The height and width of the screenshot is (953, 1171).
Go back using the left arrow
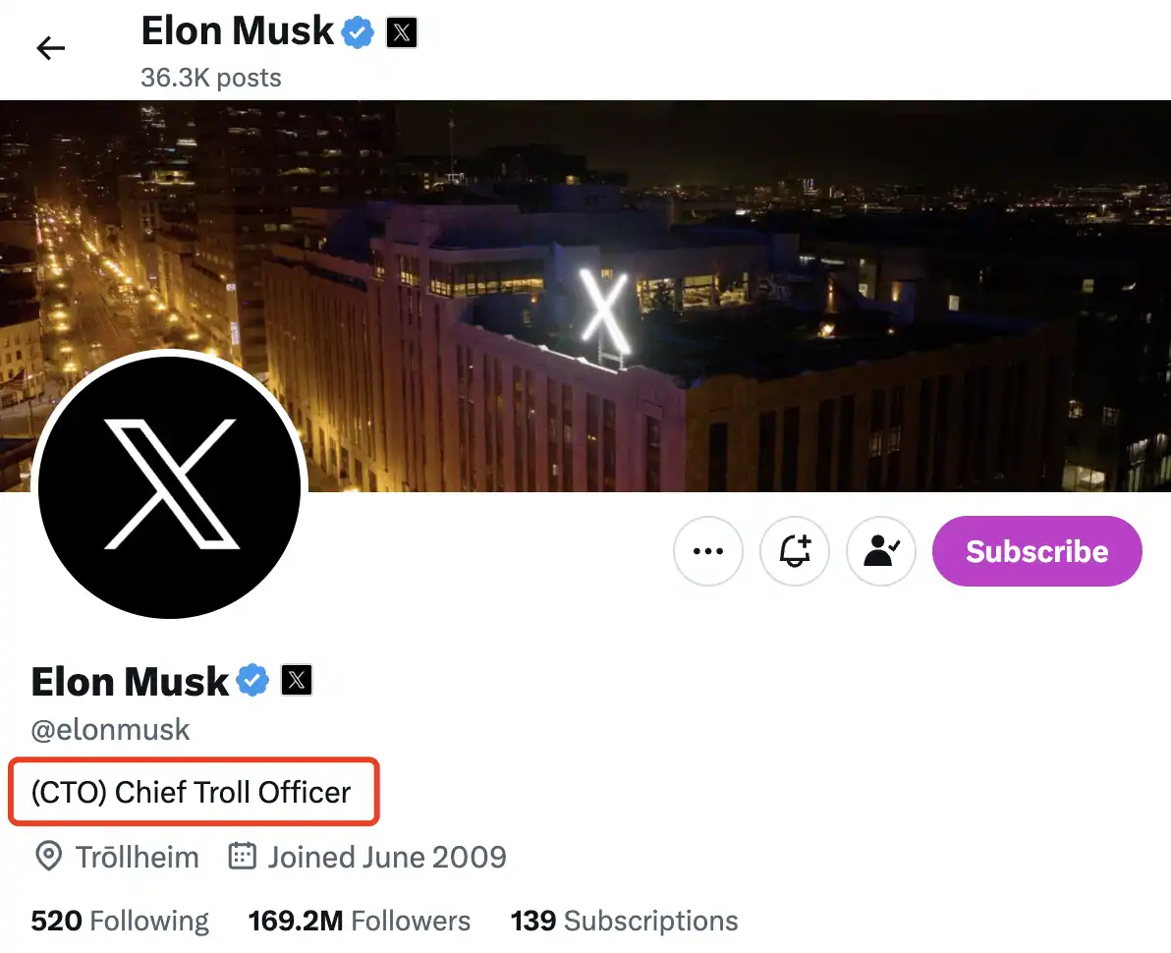click(50, 48)
